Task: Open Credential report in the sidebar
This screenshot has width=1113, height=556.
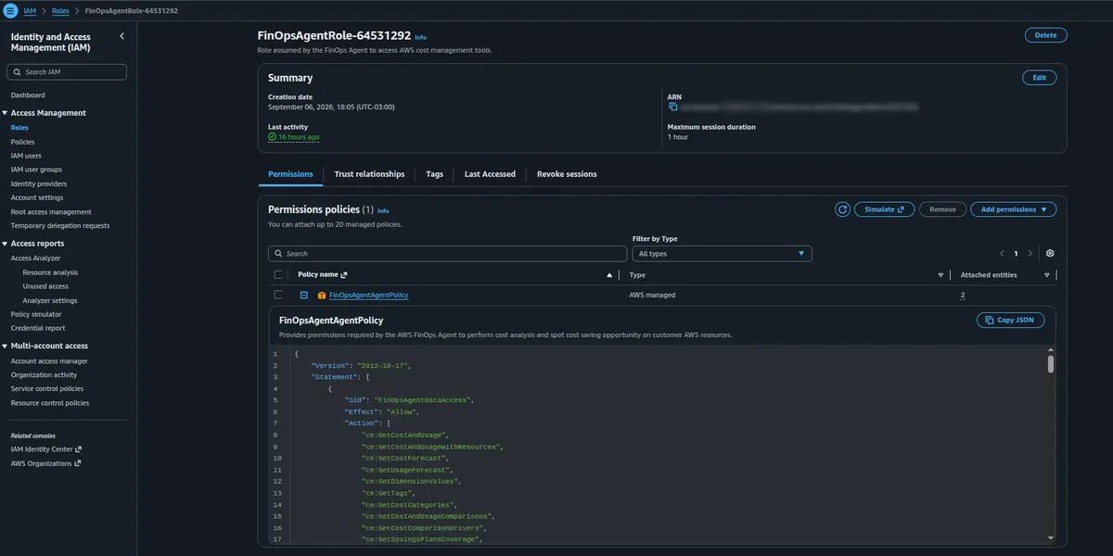Action: pyautogui.click(x=38, y=328)
